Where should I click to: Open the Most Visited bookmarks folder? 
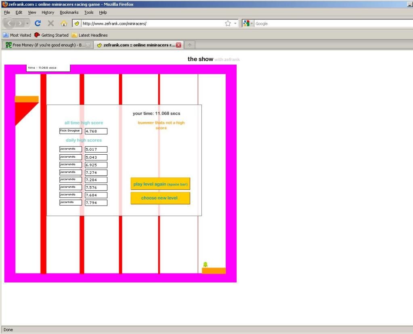click(17, 35)
